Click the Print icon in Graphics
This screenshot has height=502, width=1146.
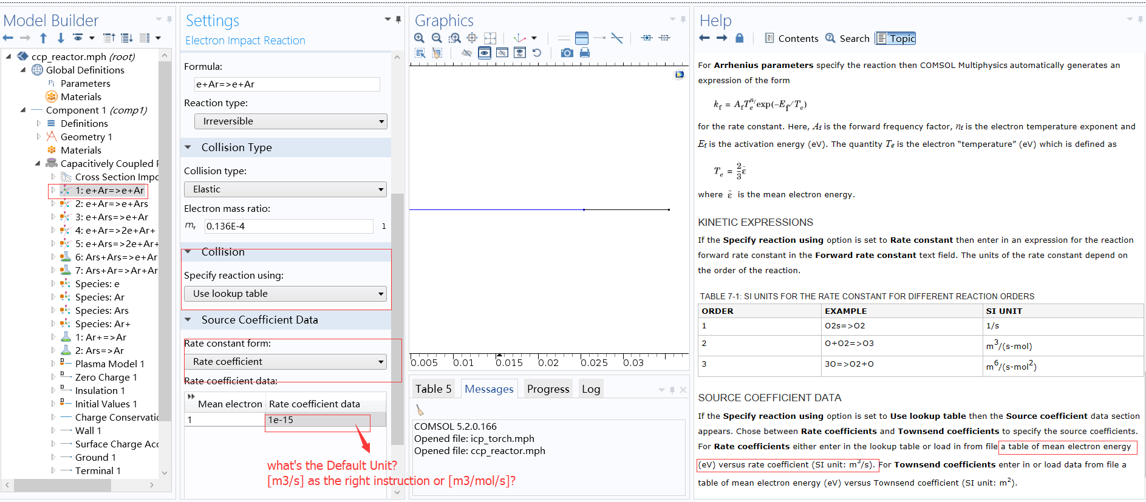pos(584,53)
